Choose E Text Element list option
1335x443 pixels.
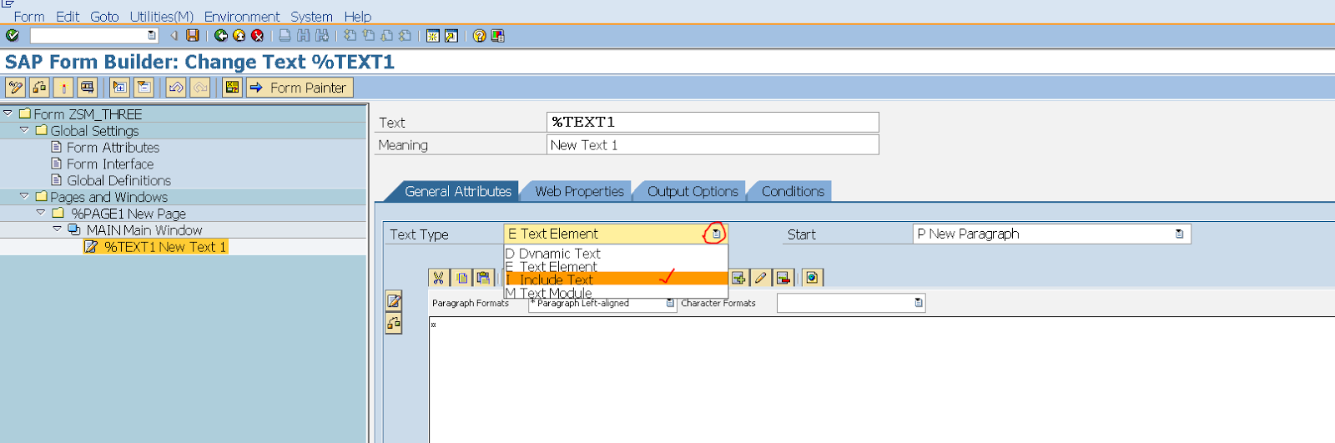(617, 267)
